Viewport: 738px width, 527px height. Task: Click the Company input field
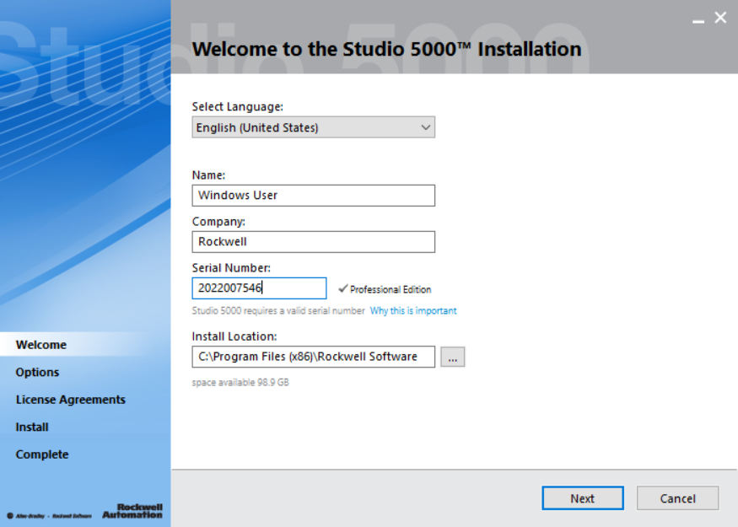click(314, 242)
